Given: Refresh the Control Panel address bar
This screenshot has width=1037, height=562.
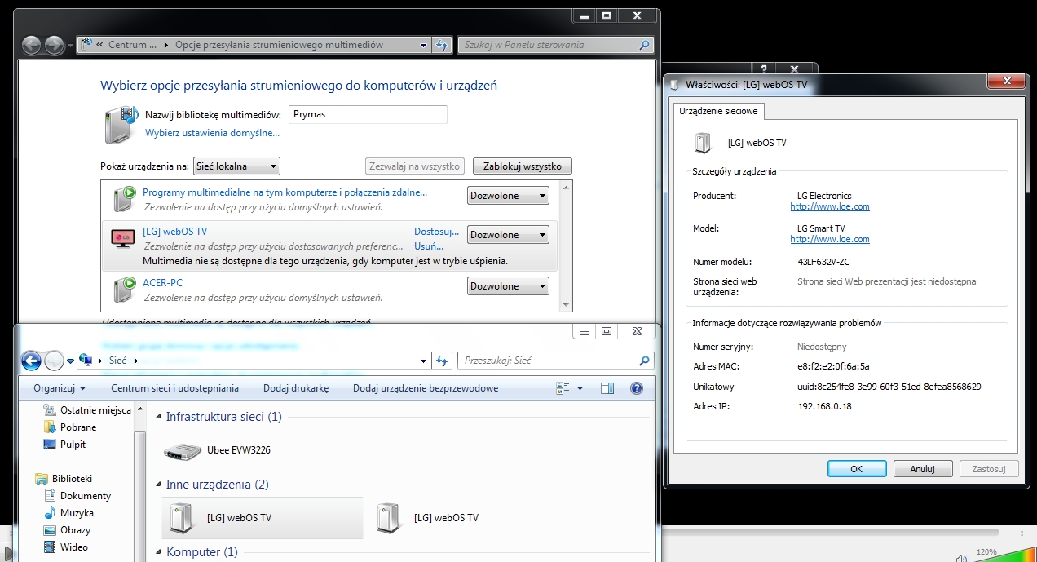Looking at the screenshot, I should tap(442, 45).
